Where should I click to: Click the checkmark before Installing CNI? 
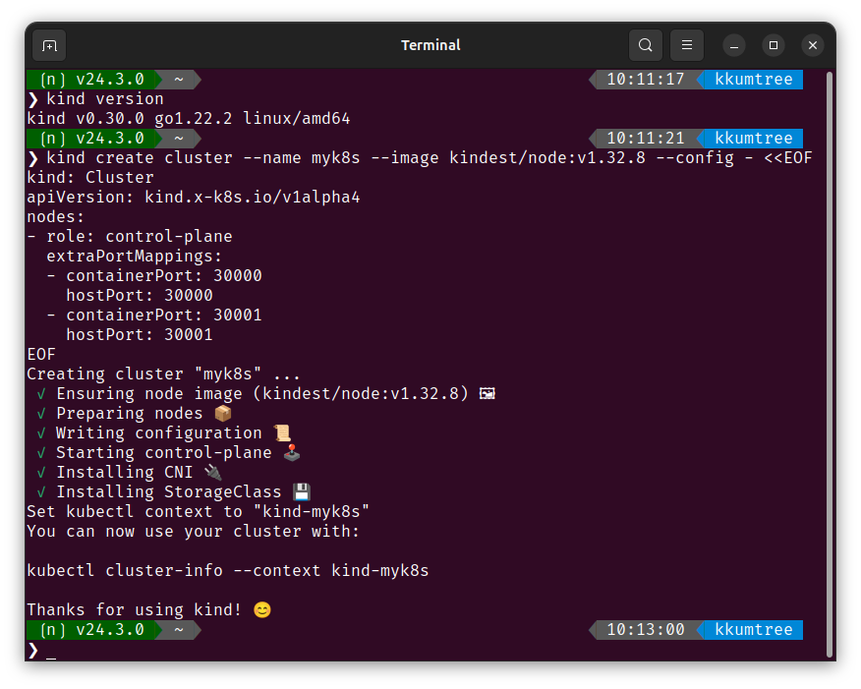tap(41, 472)
